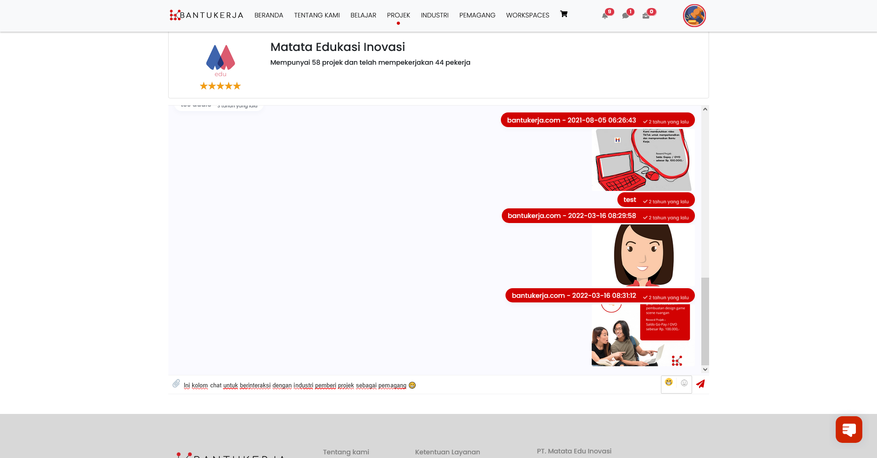Click the Bantukerja logo in header
This screenshot has width=877, height=458.
pos(206,15)
